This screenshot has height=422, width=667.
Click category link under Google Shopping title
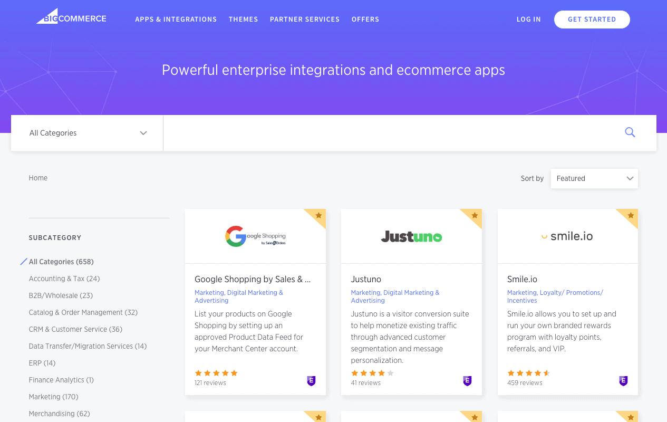coord(239,296)
